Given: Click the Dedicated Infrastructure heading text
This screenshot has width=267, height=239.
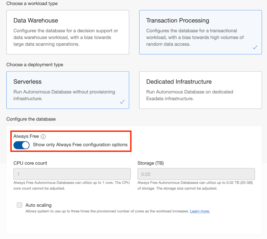Looking at the screenshot, I should (x=179, y=81).
